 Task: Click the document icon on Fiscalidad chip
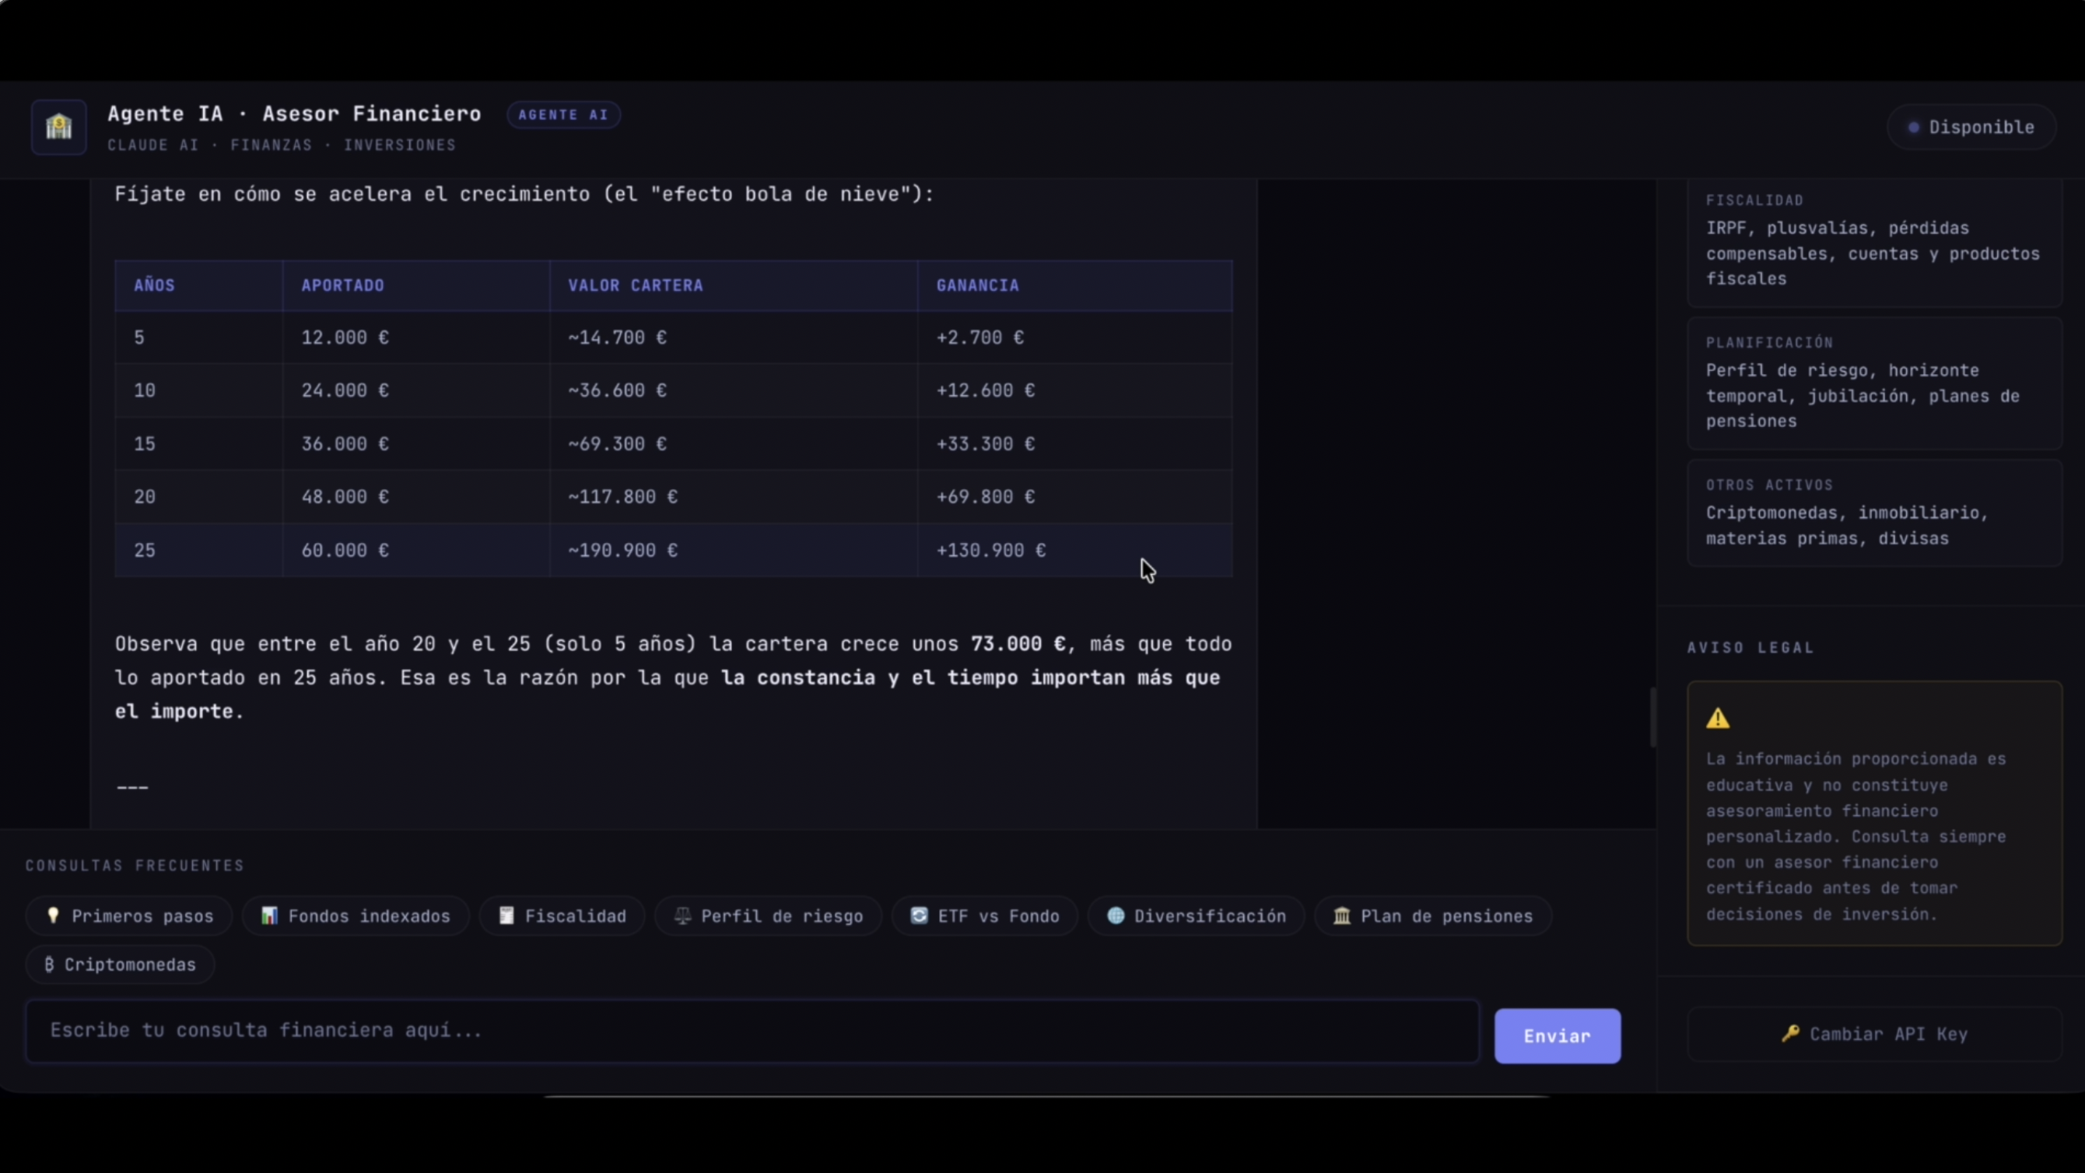tap(506, 916)
